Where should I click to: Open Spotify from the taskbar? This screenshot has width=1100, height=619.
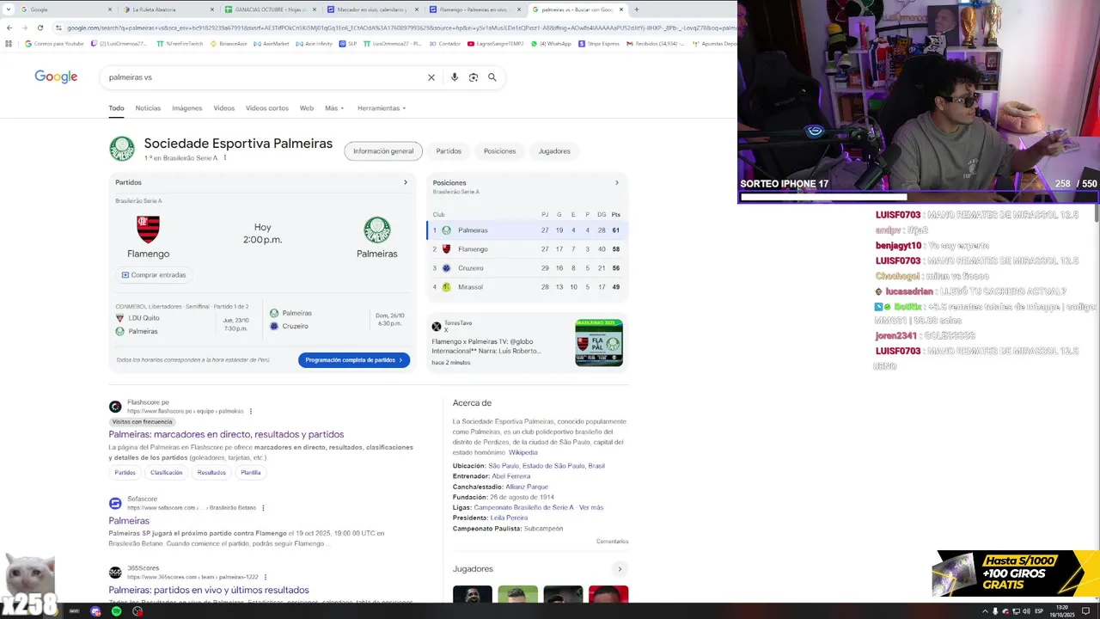(x=116, y=611)
